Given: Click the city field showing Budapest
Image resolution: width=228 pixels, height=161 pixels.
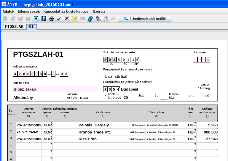Looking at the screenshot, I should tap(160, 89).
